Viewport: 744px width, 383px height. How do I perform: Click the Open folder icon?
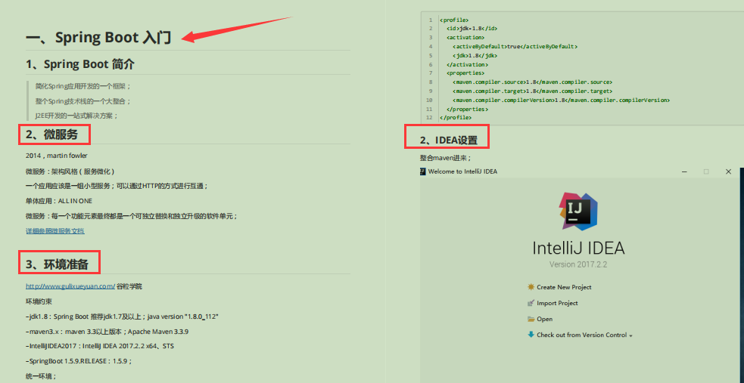tap(531, 319)
